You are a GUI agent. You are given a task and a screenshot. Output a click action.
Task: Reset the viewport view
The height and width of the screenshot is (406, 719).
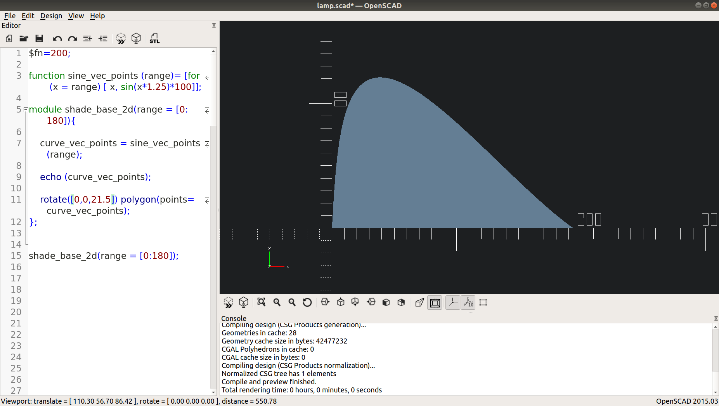pos(307,302)
